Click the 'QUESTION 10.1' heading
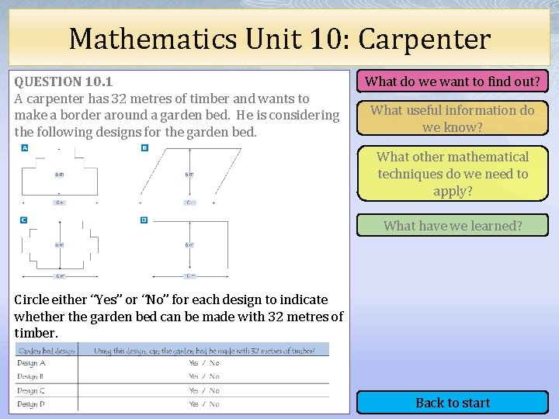 point(63,81)
